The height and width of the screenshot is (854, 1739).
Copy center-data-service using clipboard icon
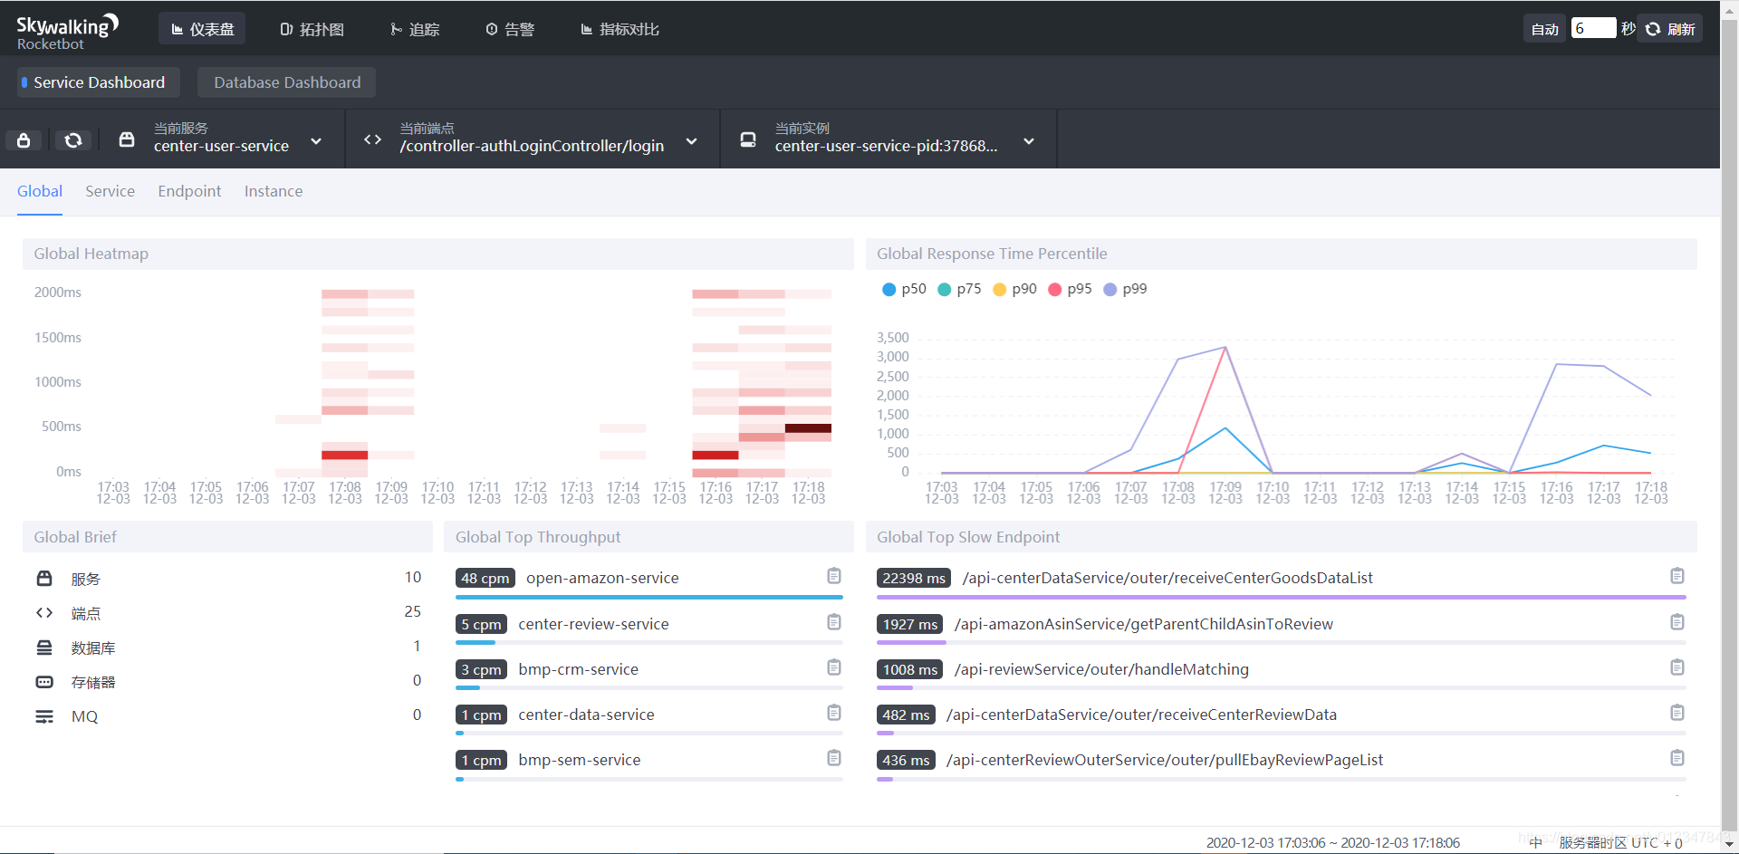[834, 713]
